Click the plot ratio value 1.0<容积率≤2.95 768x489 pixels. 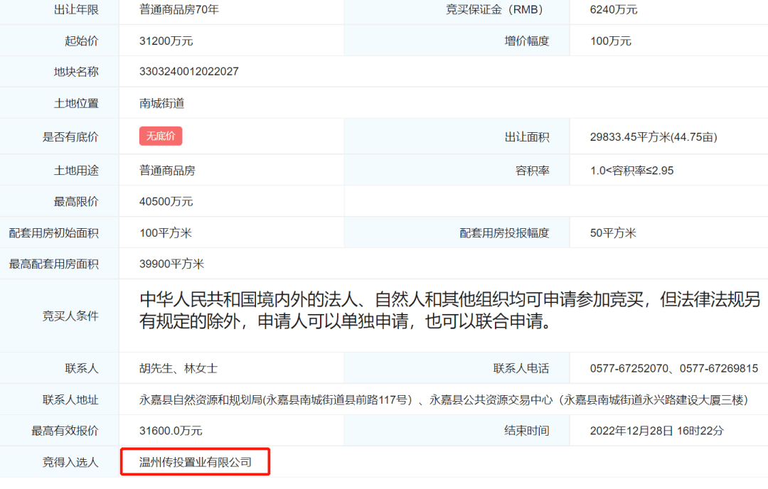click(x=632, y=171)
